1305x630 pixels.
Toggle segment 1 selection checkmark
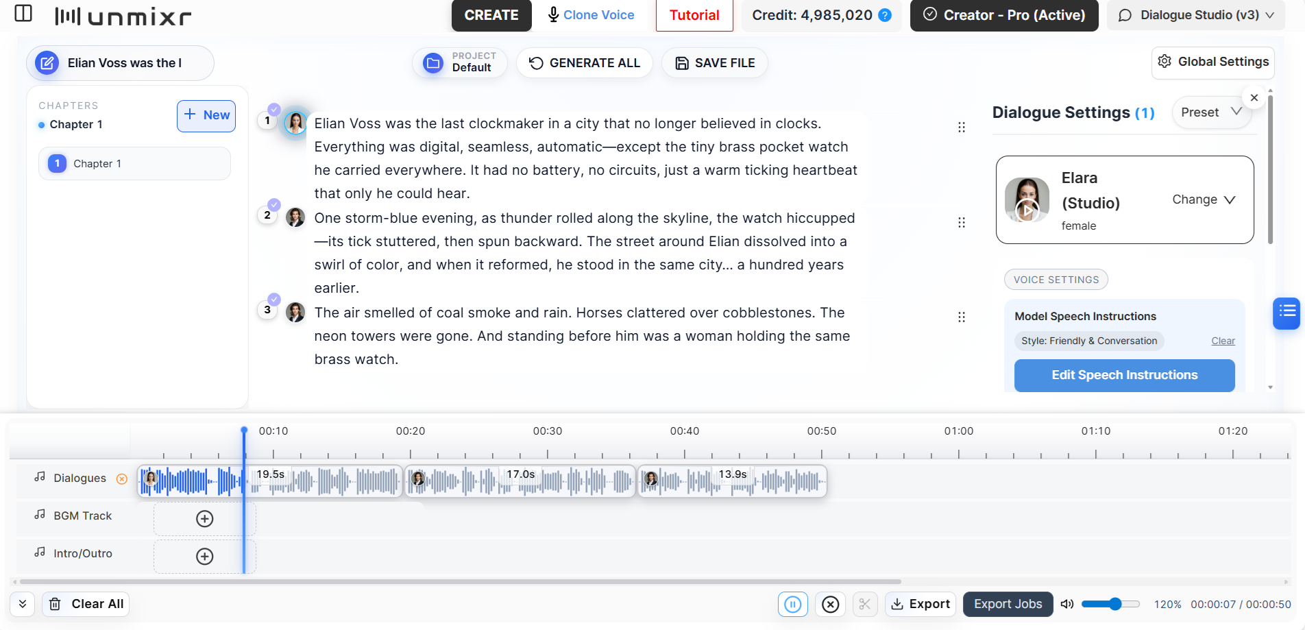pyautogui.click(x=274, y=108)
